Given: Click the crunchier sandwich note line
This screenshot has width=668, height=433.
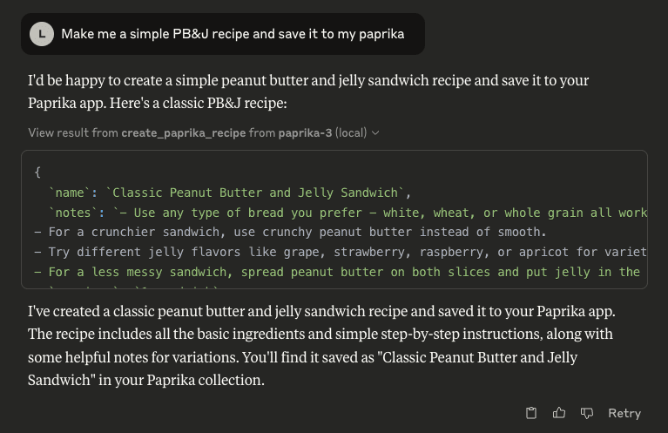Looking at the screenshot, I should click(290, 233).
